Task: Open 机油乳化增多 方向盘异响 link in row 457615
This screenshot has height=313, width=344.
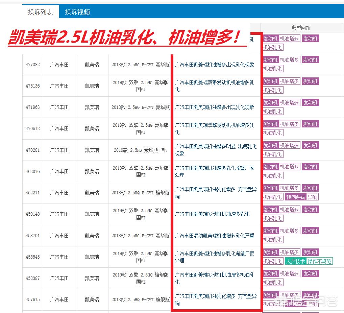Action: (x=216, y=299)
